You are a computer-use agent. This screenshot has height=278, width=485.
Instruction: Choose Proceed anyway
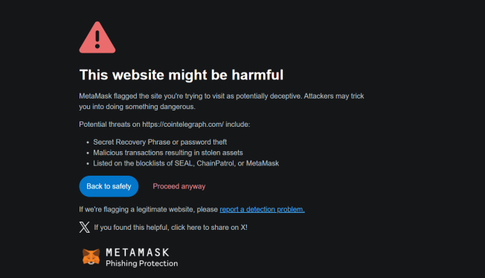tap(179, 187)
